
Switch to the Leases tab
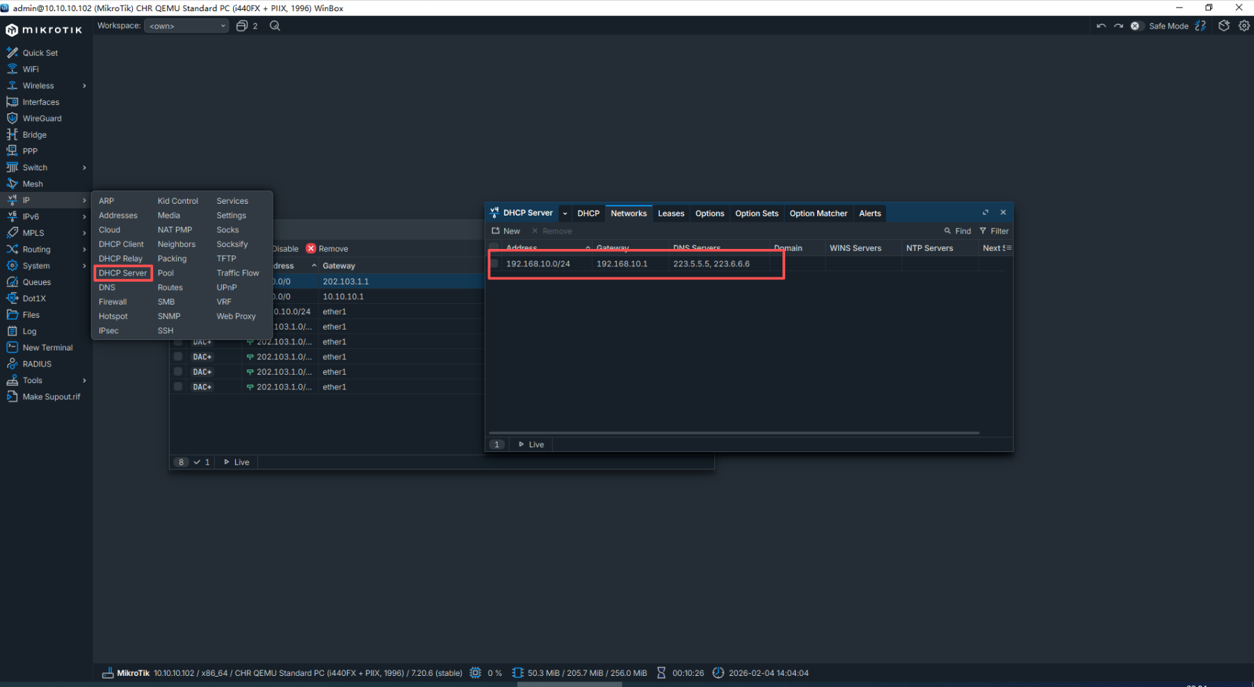pyautogui.click(x=670, y=213)
